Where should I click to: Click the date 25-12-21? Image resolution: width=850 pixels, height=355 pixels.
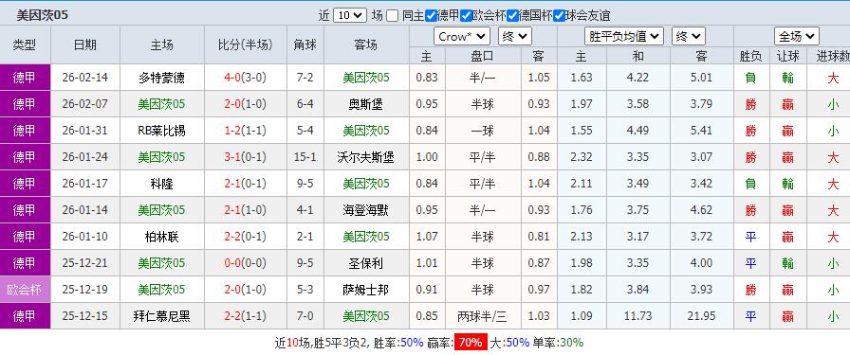point(85,263)
